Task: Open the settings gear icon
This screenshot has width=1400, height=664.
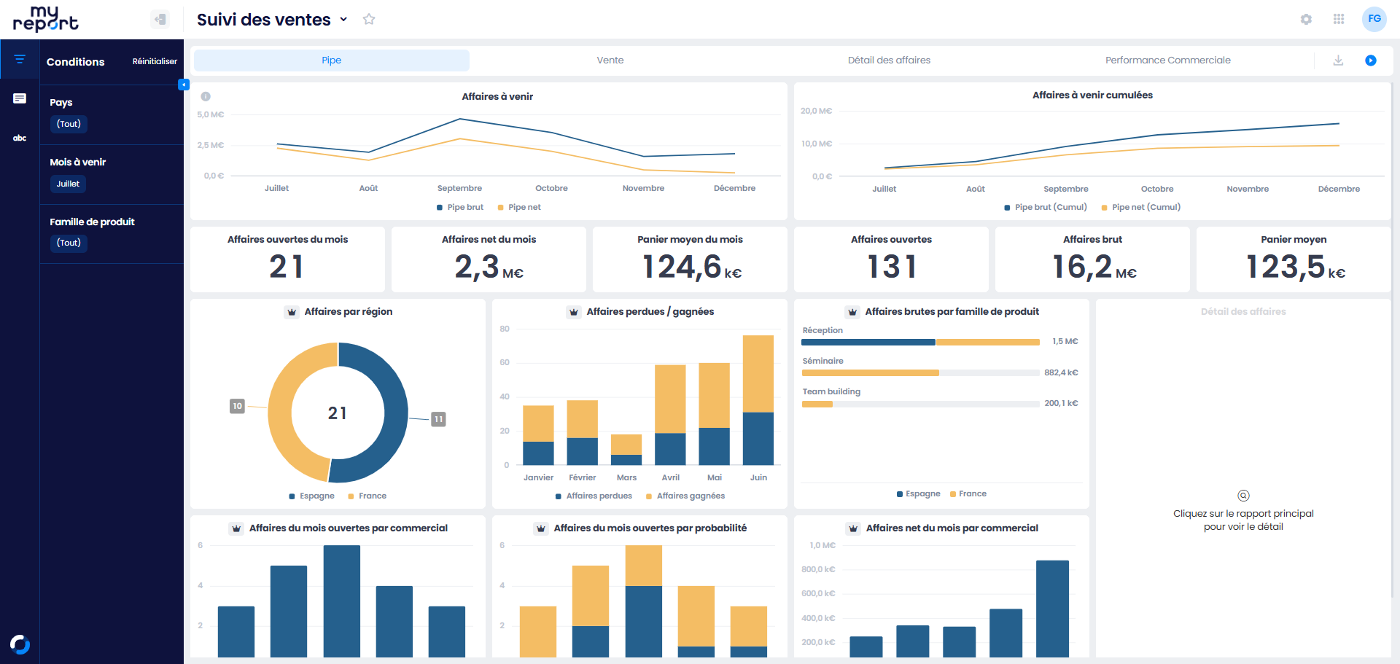Action: [x=1306, y=20]
